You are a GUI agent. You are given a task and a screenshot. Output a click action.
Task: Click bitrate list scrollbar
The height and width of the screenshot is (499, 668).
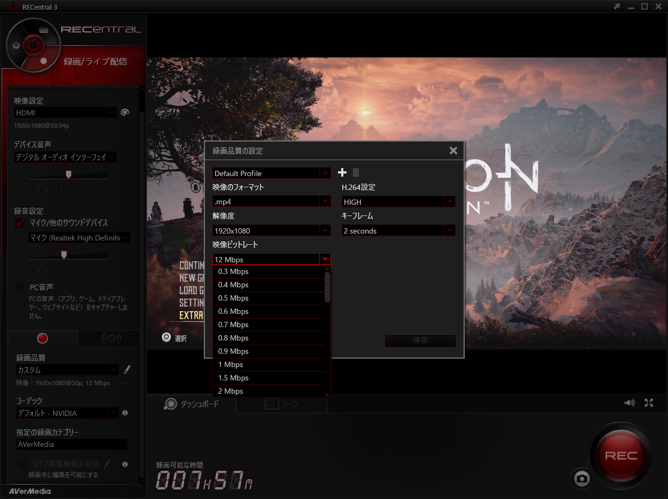point(327,287)
